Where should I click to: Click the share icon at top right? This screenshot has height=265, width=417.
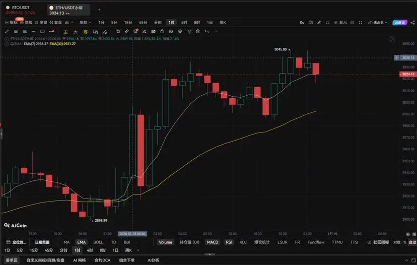(412, 23)
